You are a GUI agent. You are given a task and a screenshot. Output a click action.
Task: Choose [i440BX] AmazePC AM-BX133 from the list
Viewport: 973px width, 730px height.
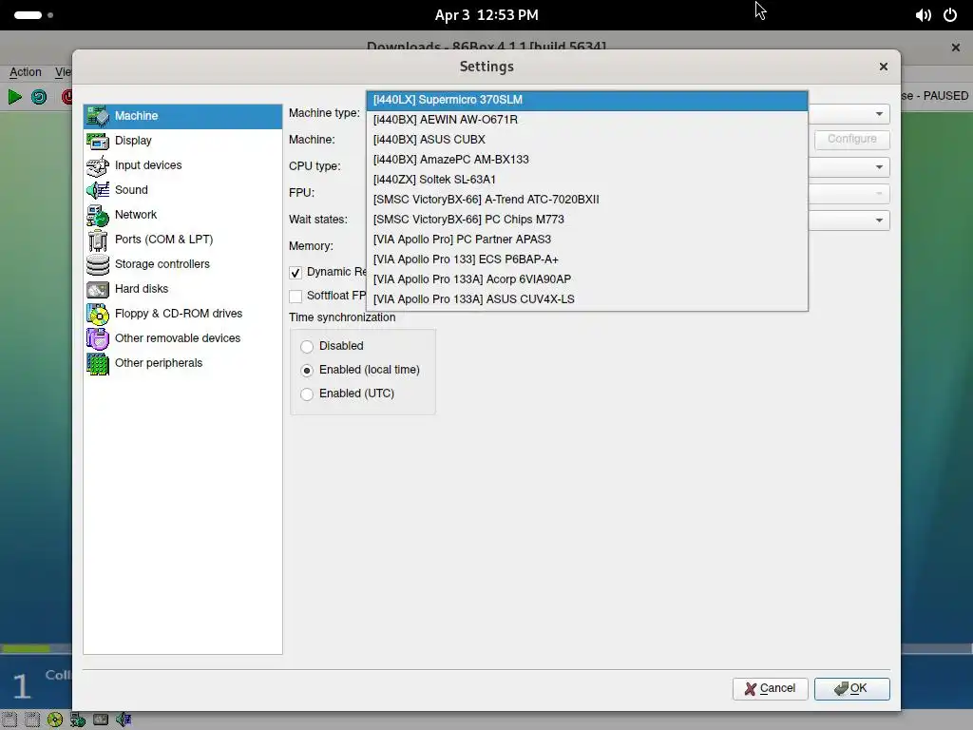(x=587, y=160)
